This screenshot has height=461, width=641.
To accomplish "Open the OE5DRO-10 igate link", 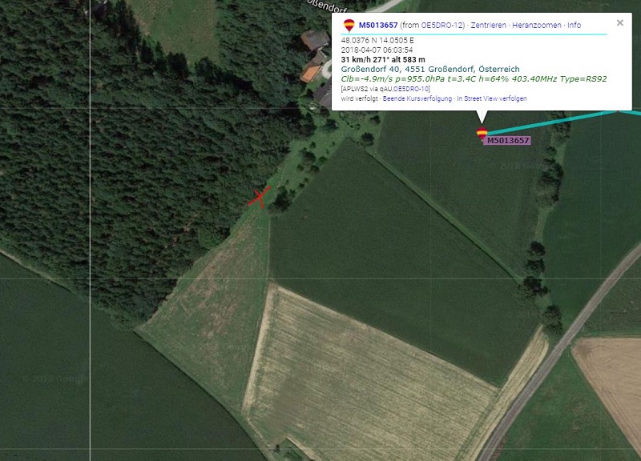I will pyautogui.click(x=411, y=89).
